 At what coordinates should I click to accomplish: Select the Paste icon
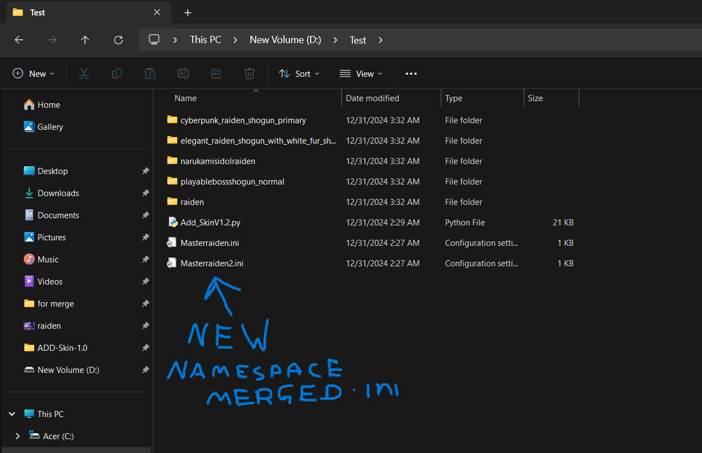click(150, 73)
